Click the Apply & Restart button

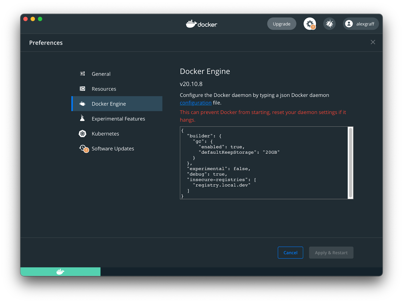331,253
